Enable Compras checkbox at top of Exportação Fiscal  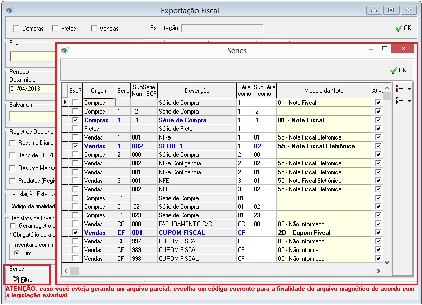click(x=16, y=29)
